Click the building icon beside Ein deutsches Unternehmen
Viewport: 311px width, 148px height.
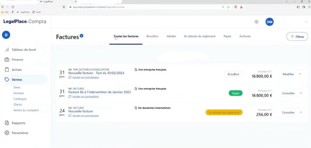136,108
